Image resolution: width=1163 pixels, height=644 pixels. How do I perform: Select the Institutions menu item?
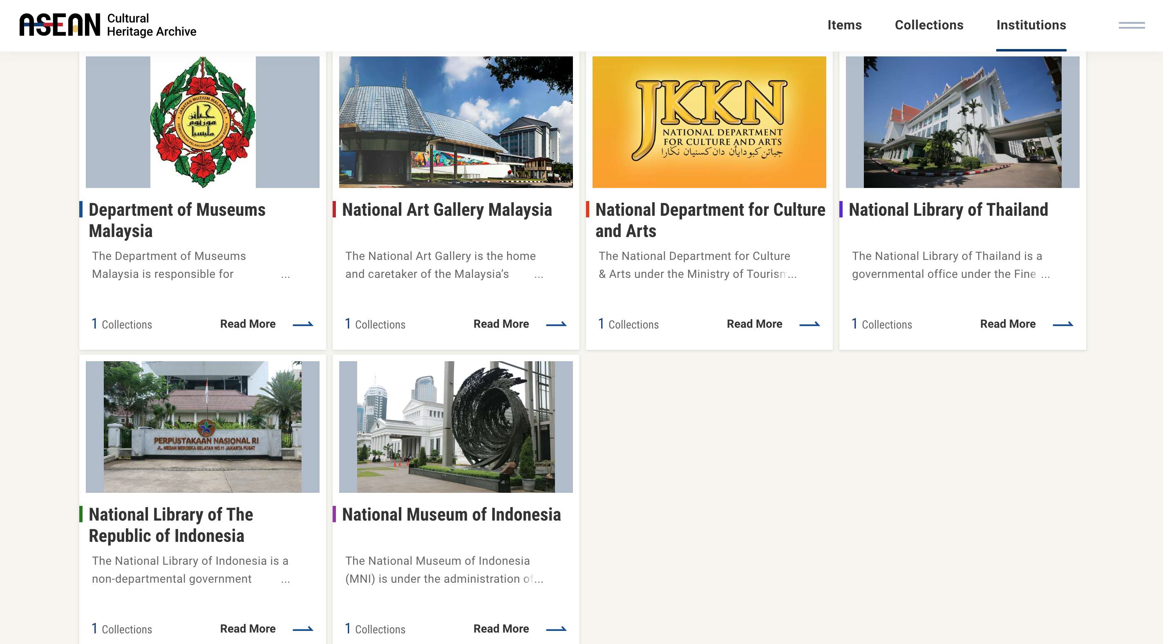1031,25
